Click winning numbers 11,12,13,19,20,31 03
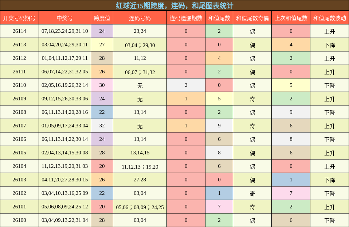The image size is (349, 227). coord(65,166)
